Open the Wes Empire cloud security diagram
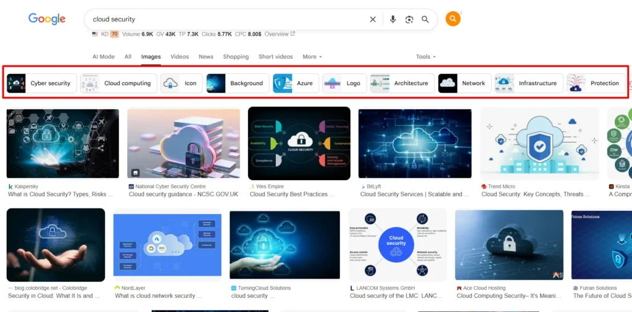This screenshot has height=312, width=632. click(x=299, y=143)
